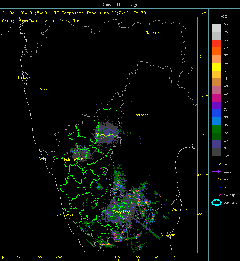Click the 111V legend label
Image resolution: width=240 pixels, height=261 pixels.
point(228,172)
